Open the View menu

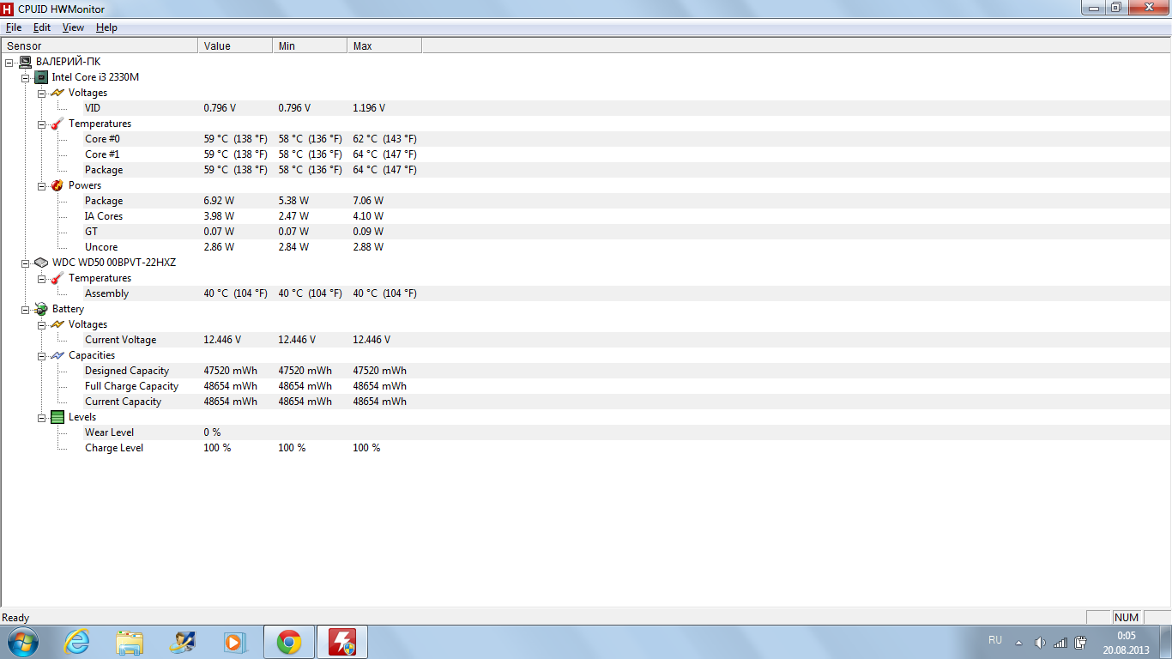[x=73, y=27]
